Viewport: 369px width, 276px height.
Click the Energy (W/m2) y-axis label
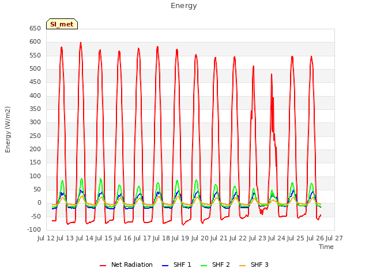[x=7, y=129]
